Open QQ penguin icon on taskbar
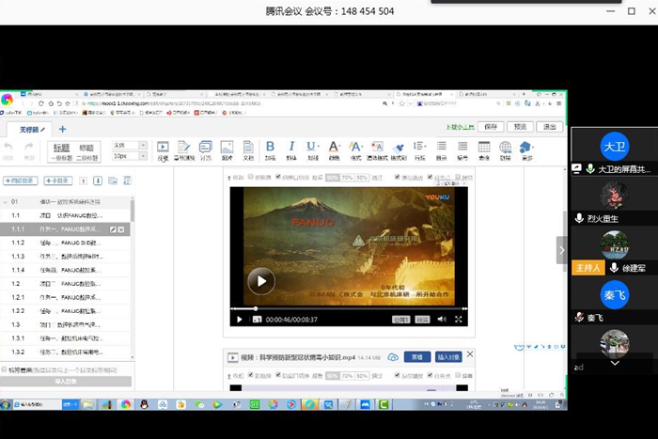This screenshot has height=439, width=658. pos(145,404)
